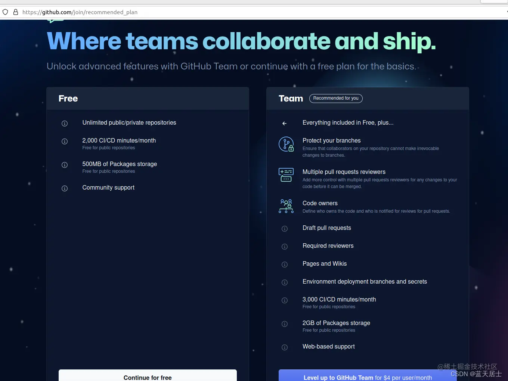Click the Recommended for you badge

336,98
